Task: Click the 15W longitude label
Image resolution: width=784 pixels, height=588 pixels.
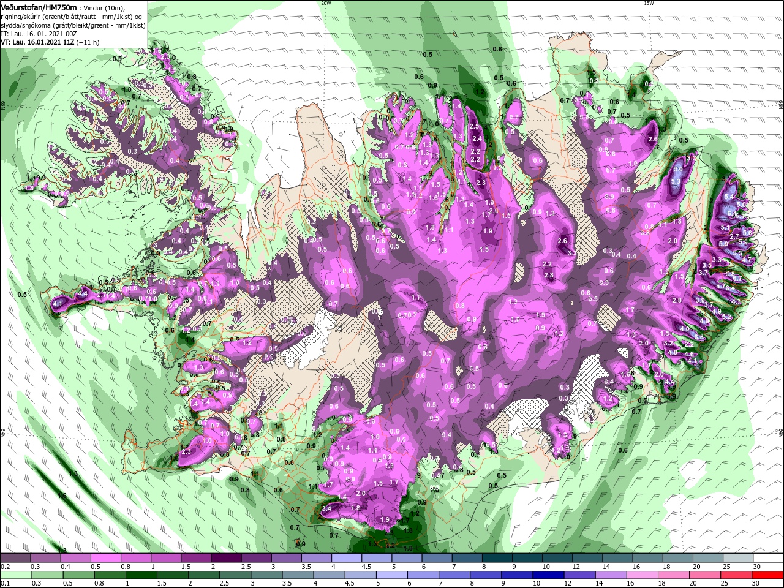Action: 649,3
